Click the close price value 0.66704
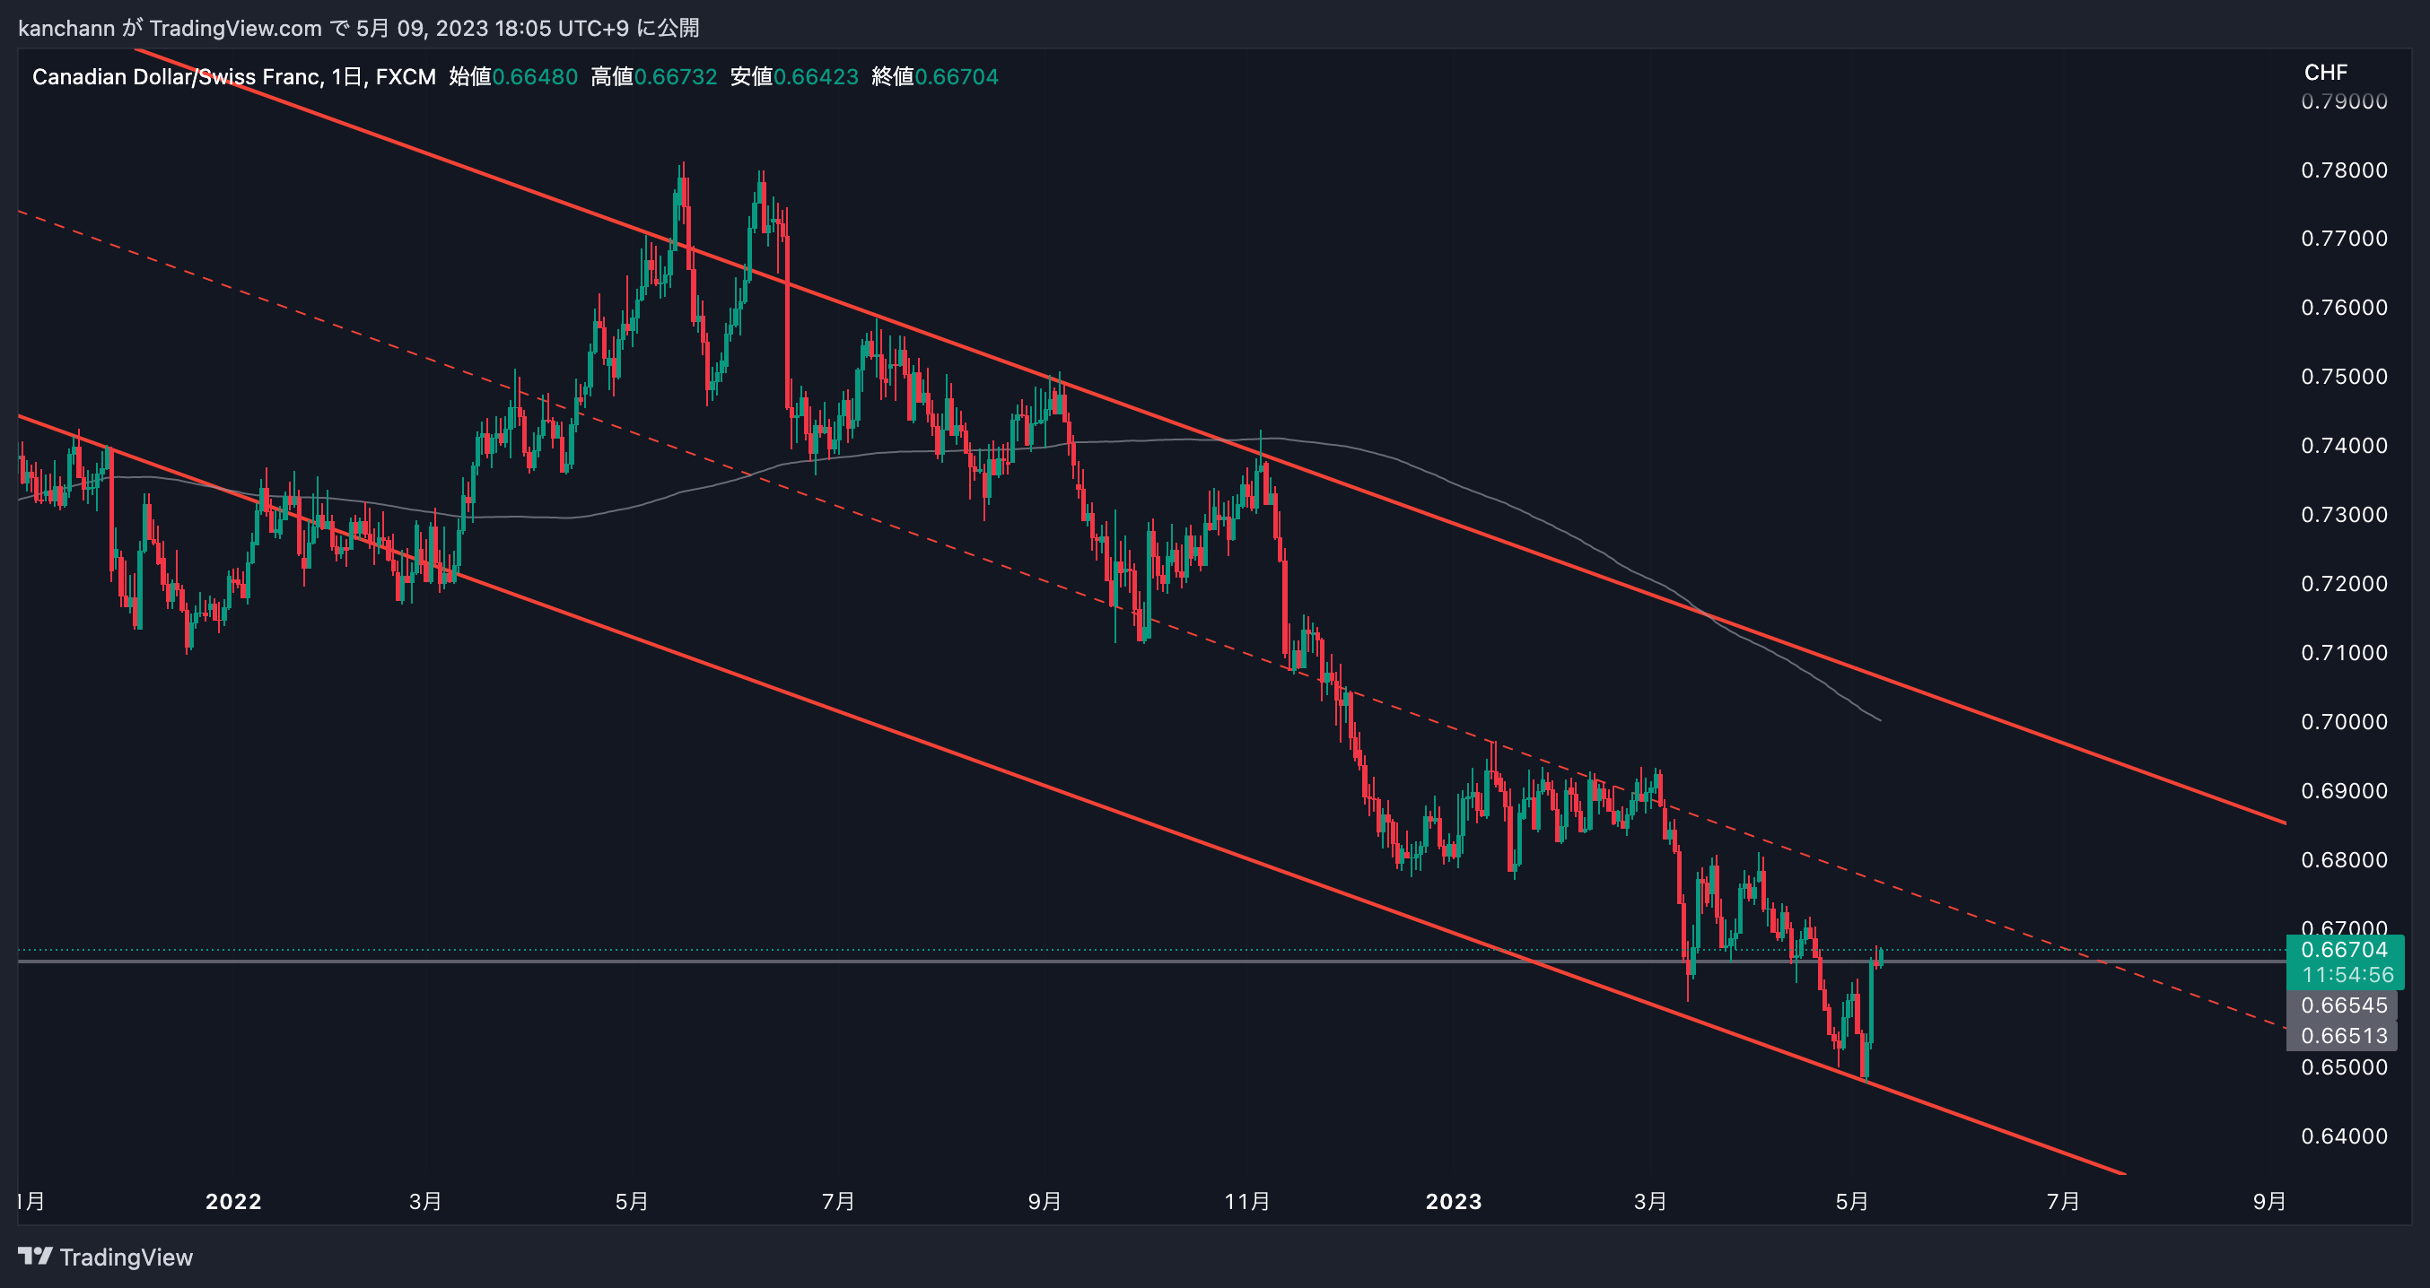Viewport: 2430px width, 1288px height. click(x=957, y=76)
